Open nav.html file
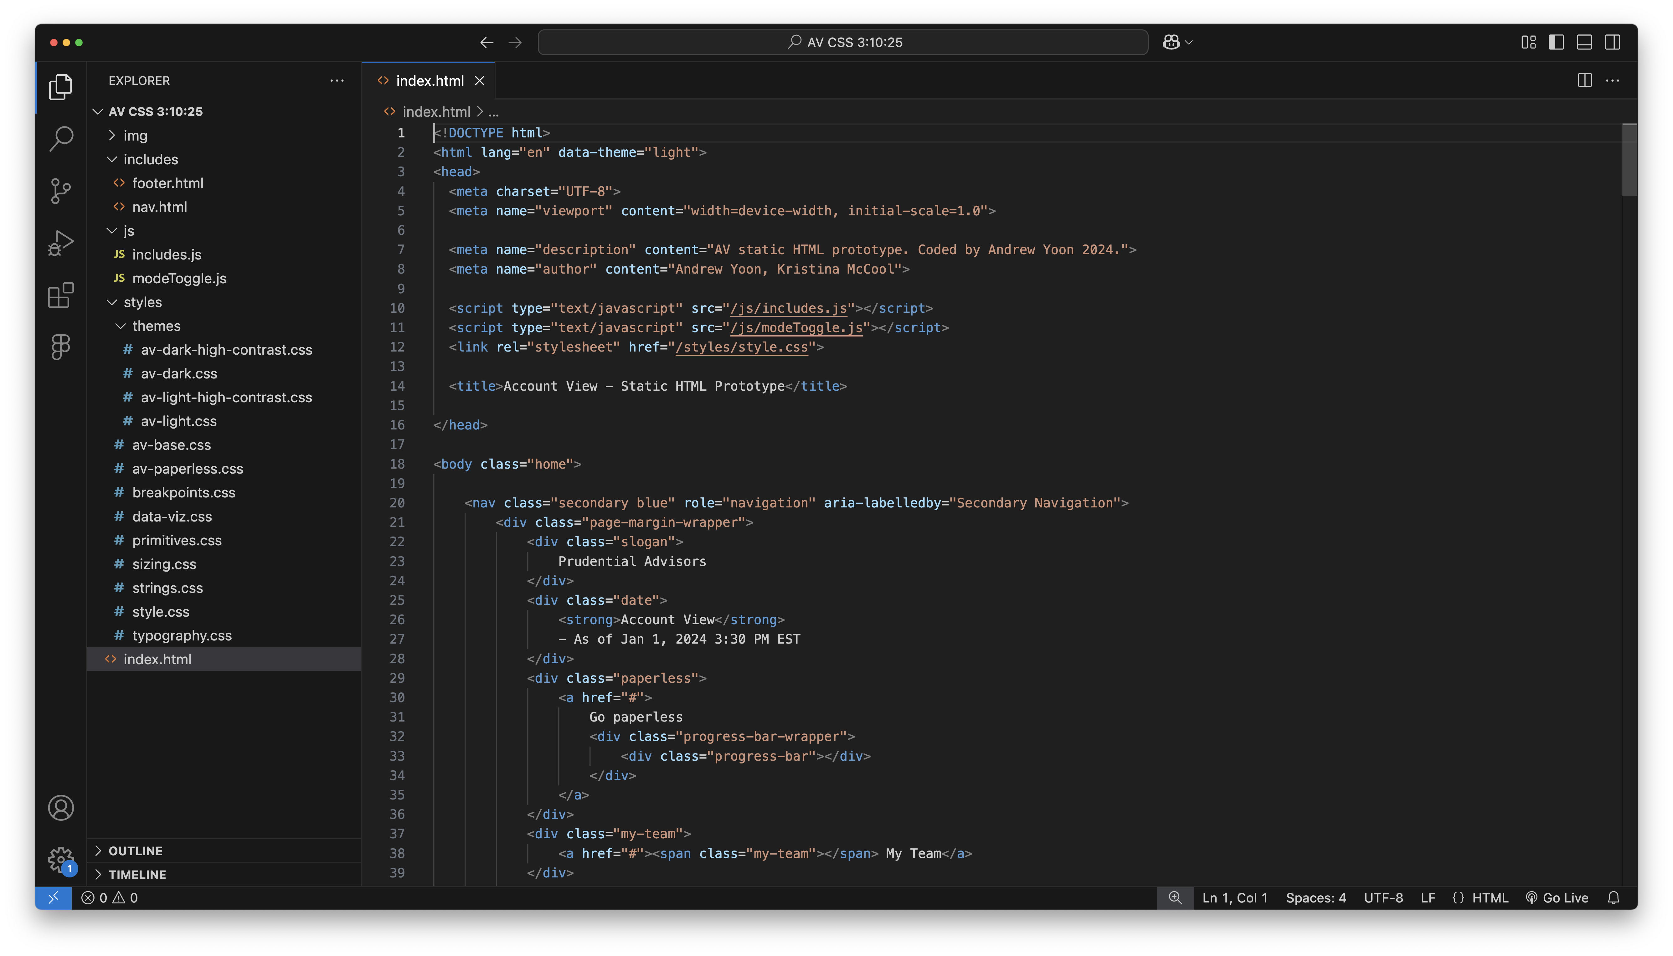Image resolution: width=1673 pixels, height=956 pixels. [224, 207]
